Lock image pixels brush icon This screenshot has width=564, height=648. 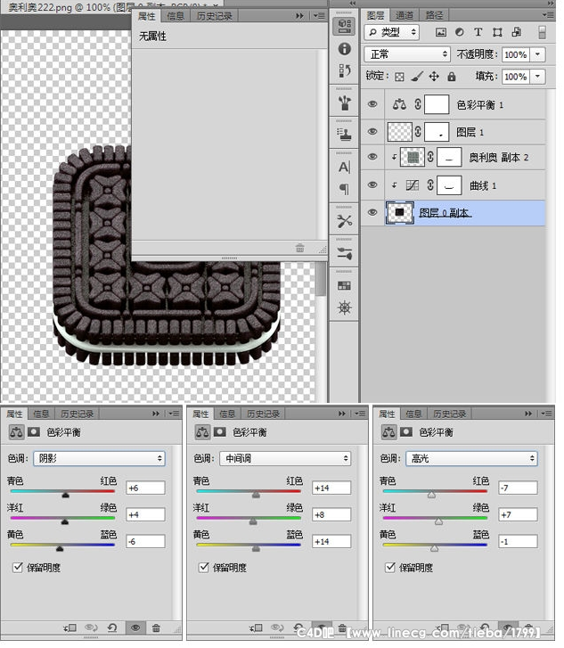tap(417, 77)
